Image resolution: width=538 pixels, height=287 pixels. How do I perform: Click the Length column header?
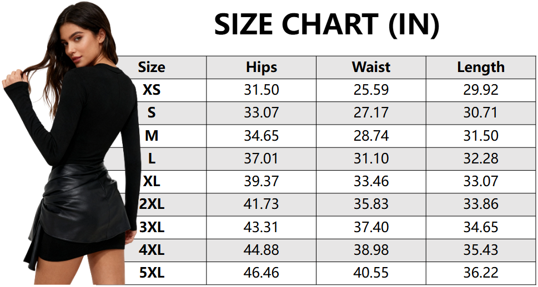coord(481,68)
